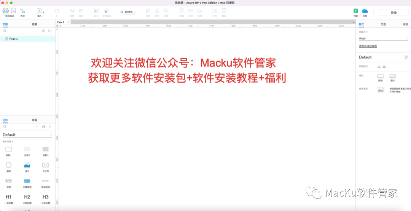Click the 共享 share cloud icon
Image resolution: width=411 pixels, height=211 pixels.
coord(365,11)
